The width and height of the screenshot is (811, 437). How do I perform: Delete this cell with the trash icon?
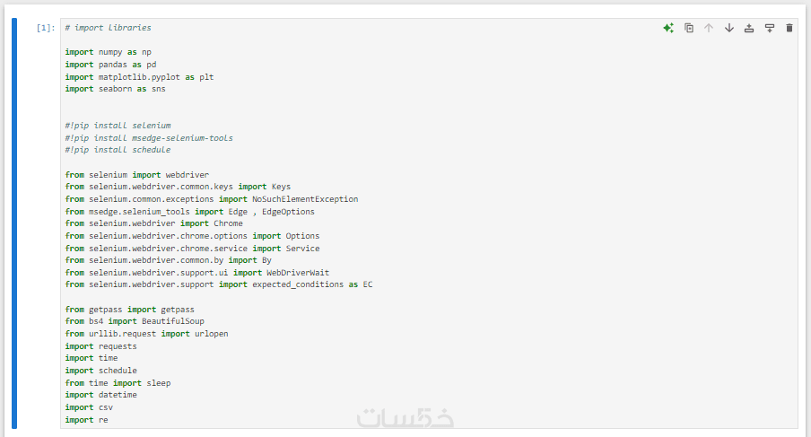(x=789, y=28)
